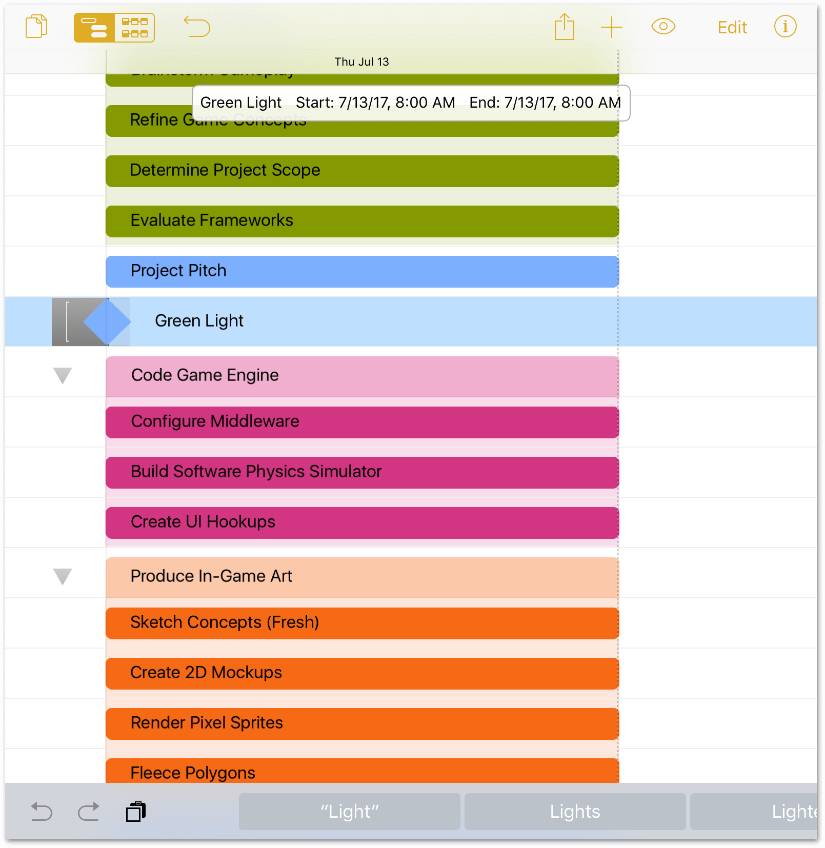Open the documents browser icon
The image size is (825, 848).
[36, 27]
